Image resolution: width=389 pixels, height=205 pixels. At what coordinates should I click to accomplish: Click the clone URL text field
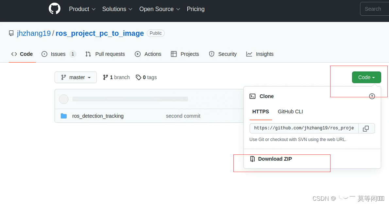304,128
